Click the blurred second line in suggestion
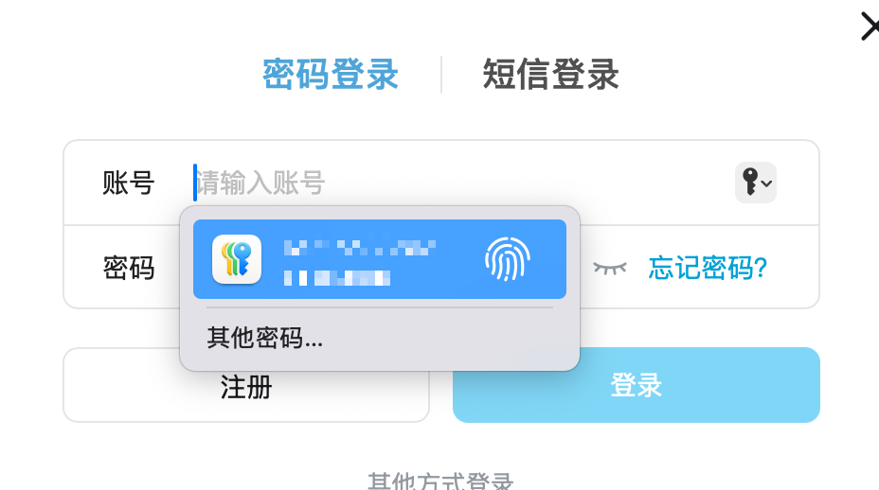This screenshot has height=490, width=879. pyautogui.click(x=337, y=278)
